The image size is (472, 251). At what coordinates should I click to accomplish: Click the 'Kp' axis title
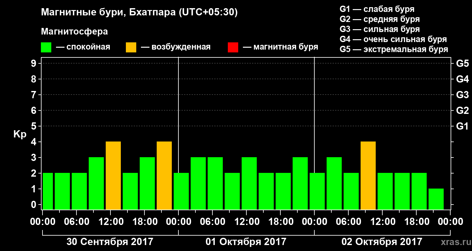(20, 134)
